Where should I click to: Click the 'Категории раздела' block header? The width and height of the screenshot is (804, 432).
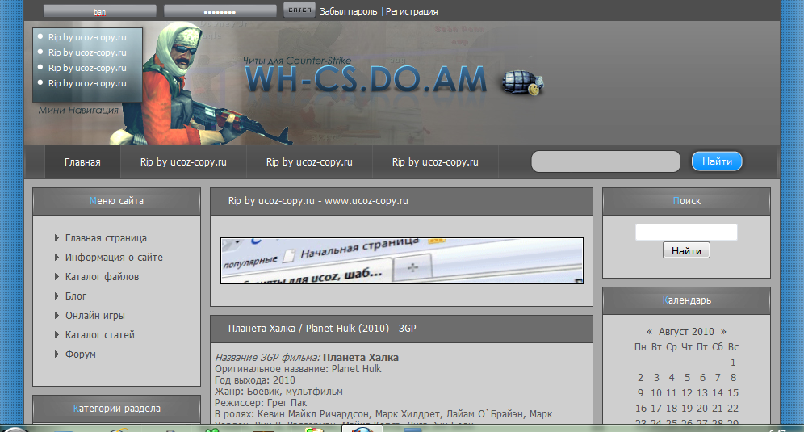[x=116, y=409]
